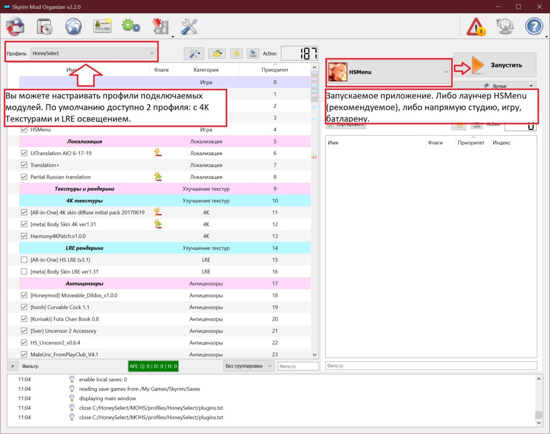Open the wrench and screwdriver settings icon
550x434 pixels.
189,26
